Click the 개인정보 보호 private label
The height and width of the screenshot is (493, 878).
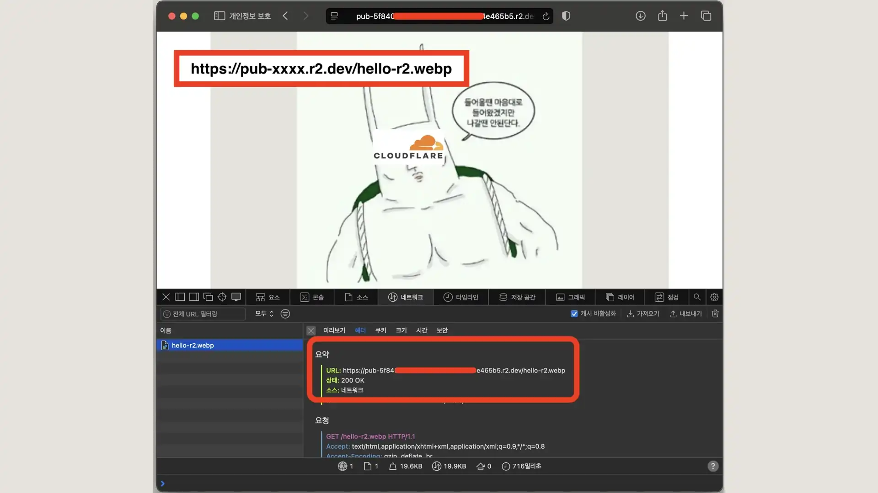250,16
